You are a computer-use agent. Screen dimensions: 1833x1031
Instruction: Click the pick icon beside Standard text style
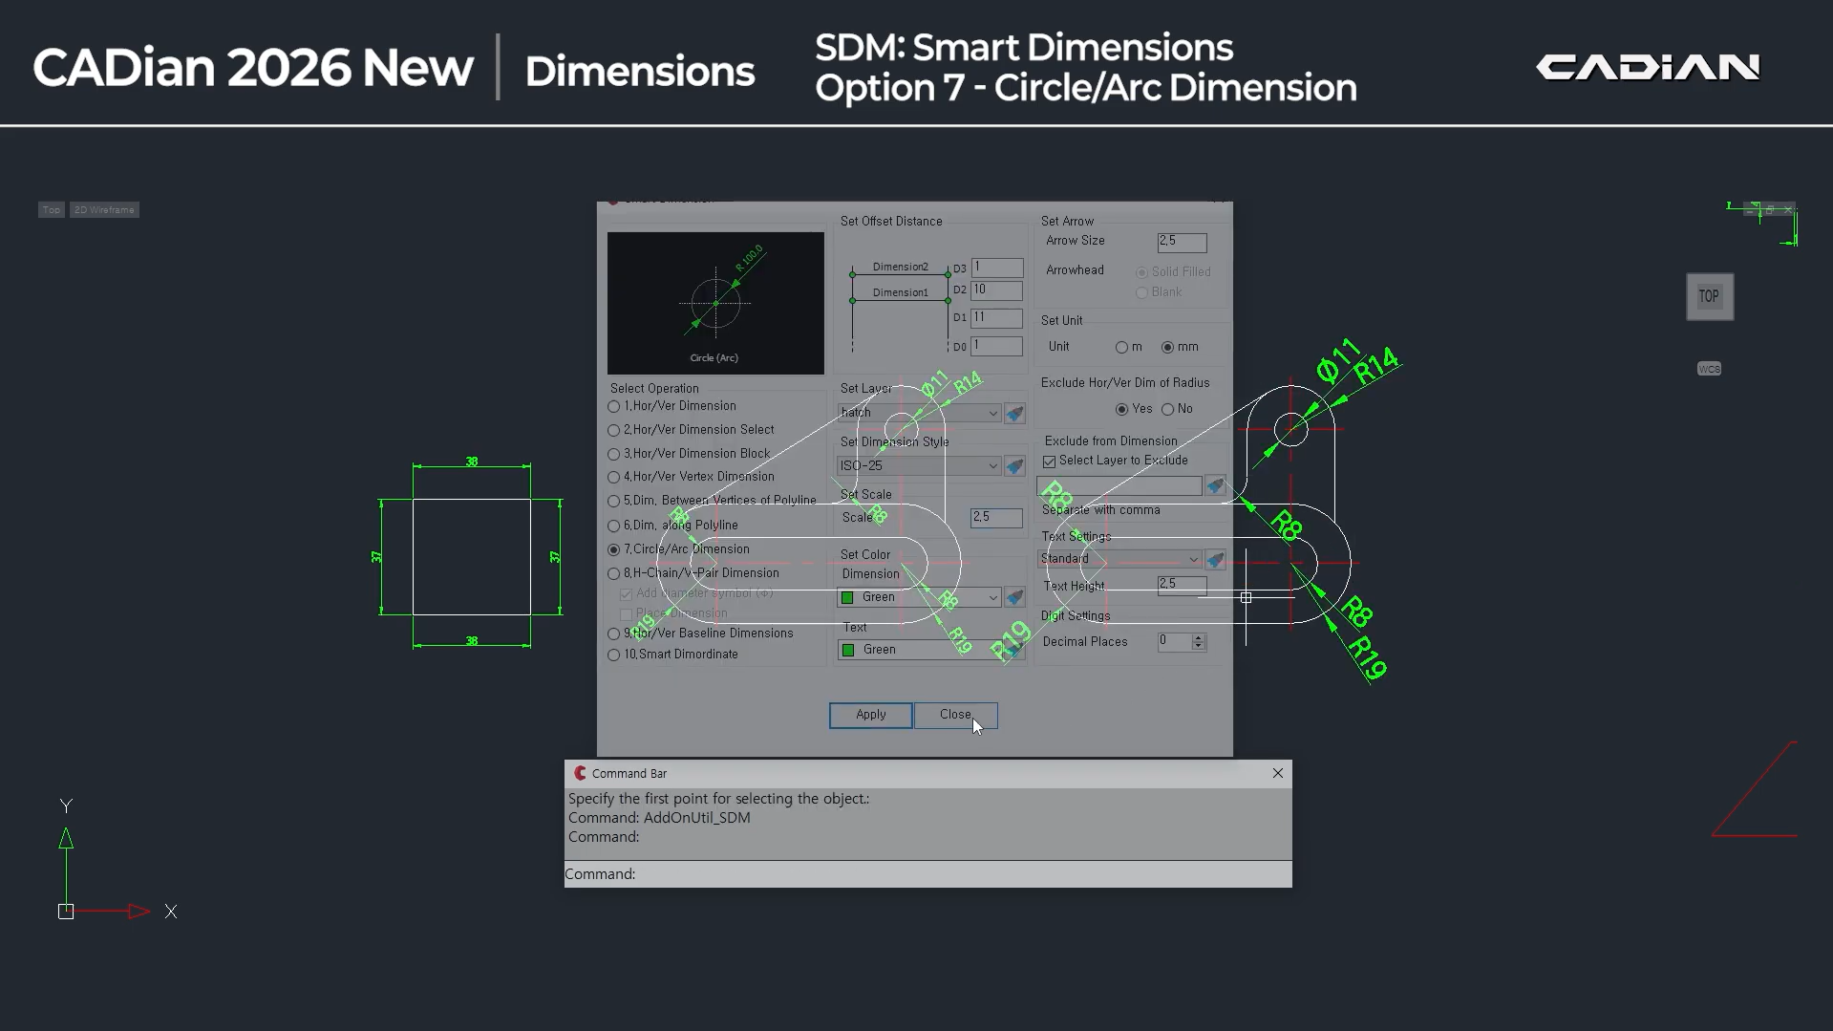click(x=1215, y=559)
